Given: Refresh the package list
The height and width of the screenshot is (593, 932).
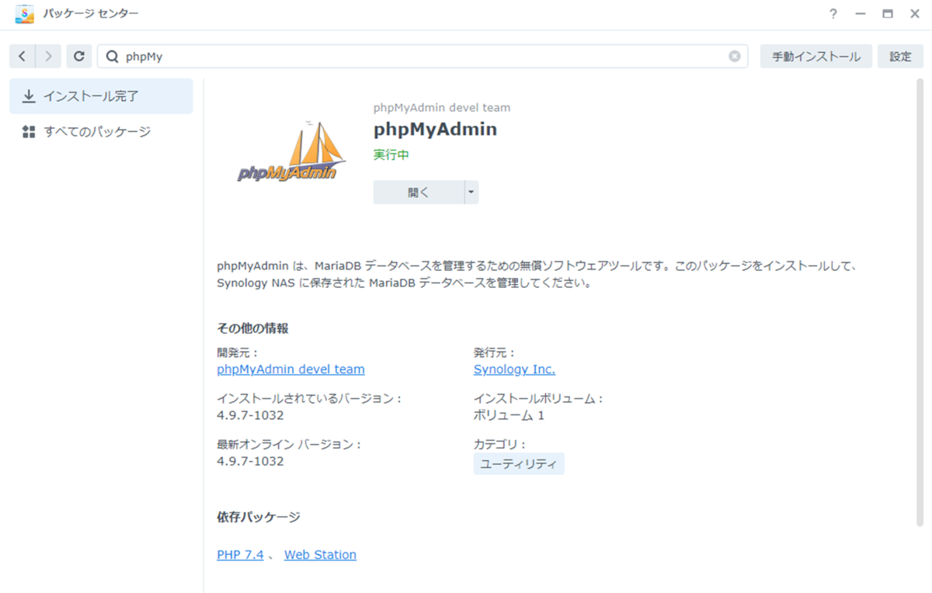Looking at the screenshot, I should click(x=79, y=56).
